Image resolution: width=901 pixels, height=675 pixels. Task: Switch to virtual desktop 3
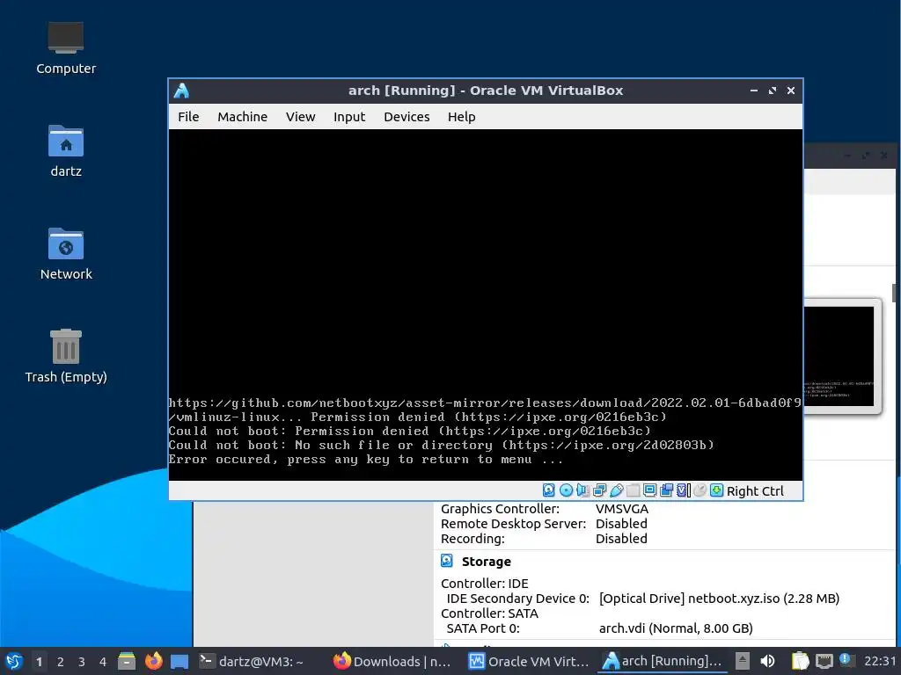click(82, 661)
